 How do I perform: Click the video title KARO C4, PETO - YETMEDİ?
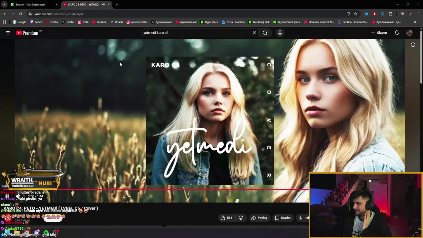point(51,208)
